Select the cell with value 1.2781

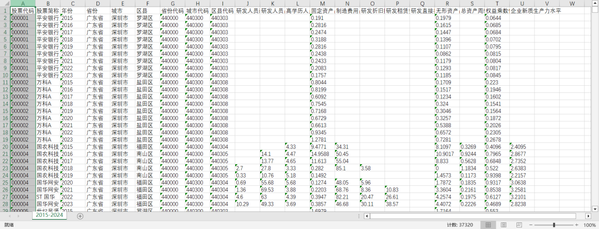coord(322,139)
